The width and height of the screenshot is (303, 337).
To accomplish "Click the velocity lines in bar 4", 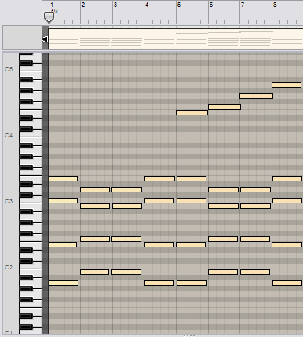I will (159, 42).
